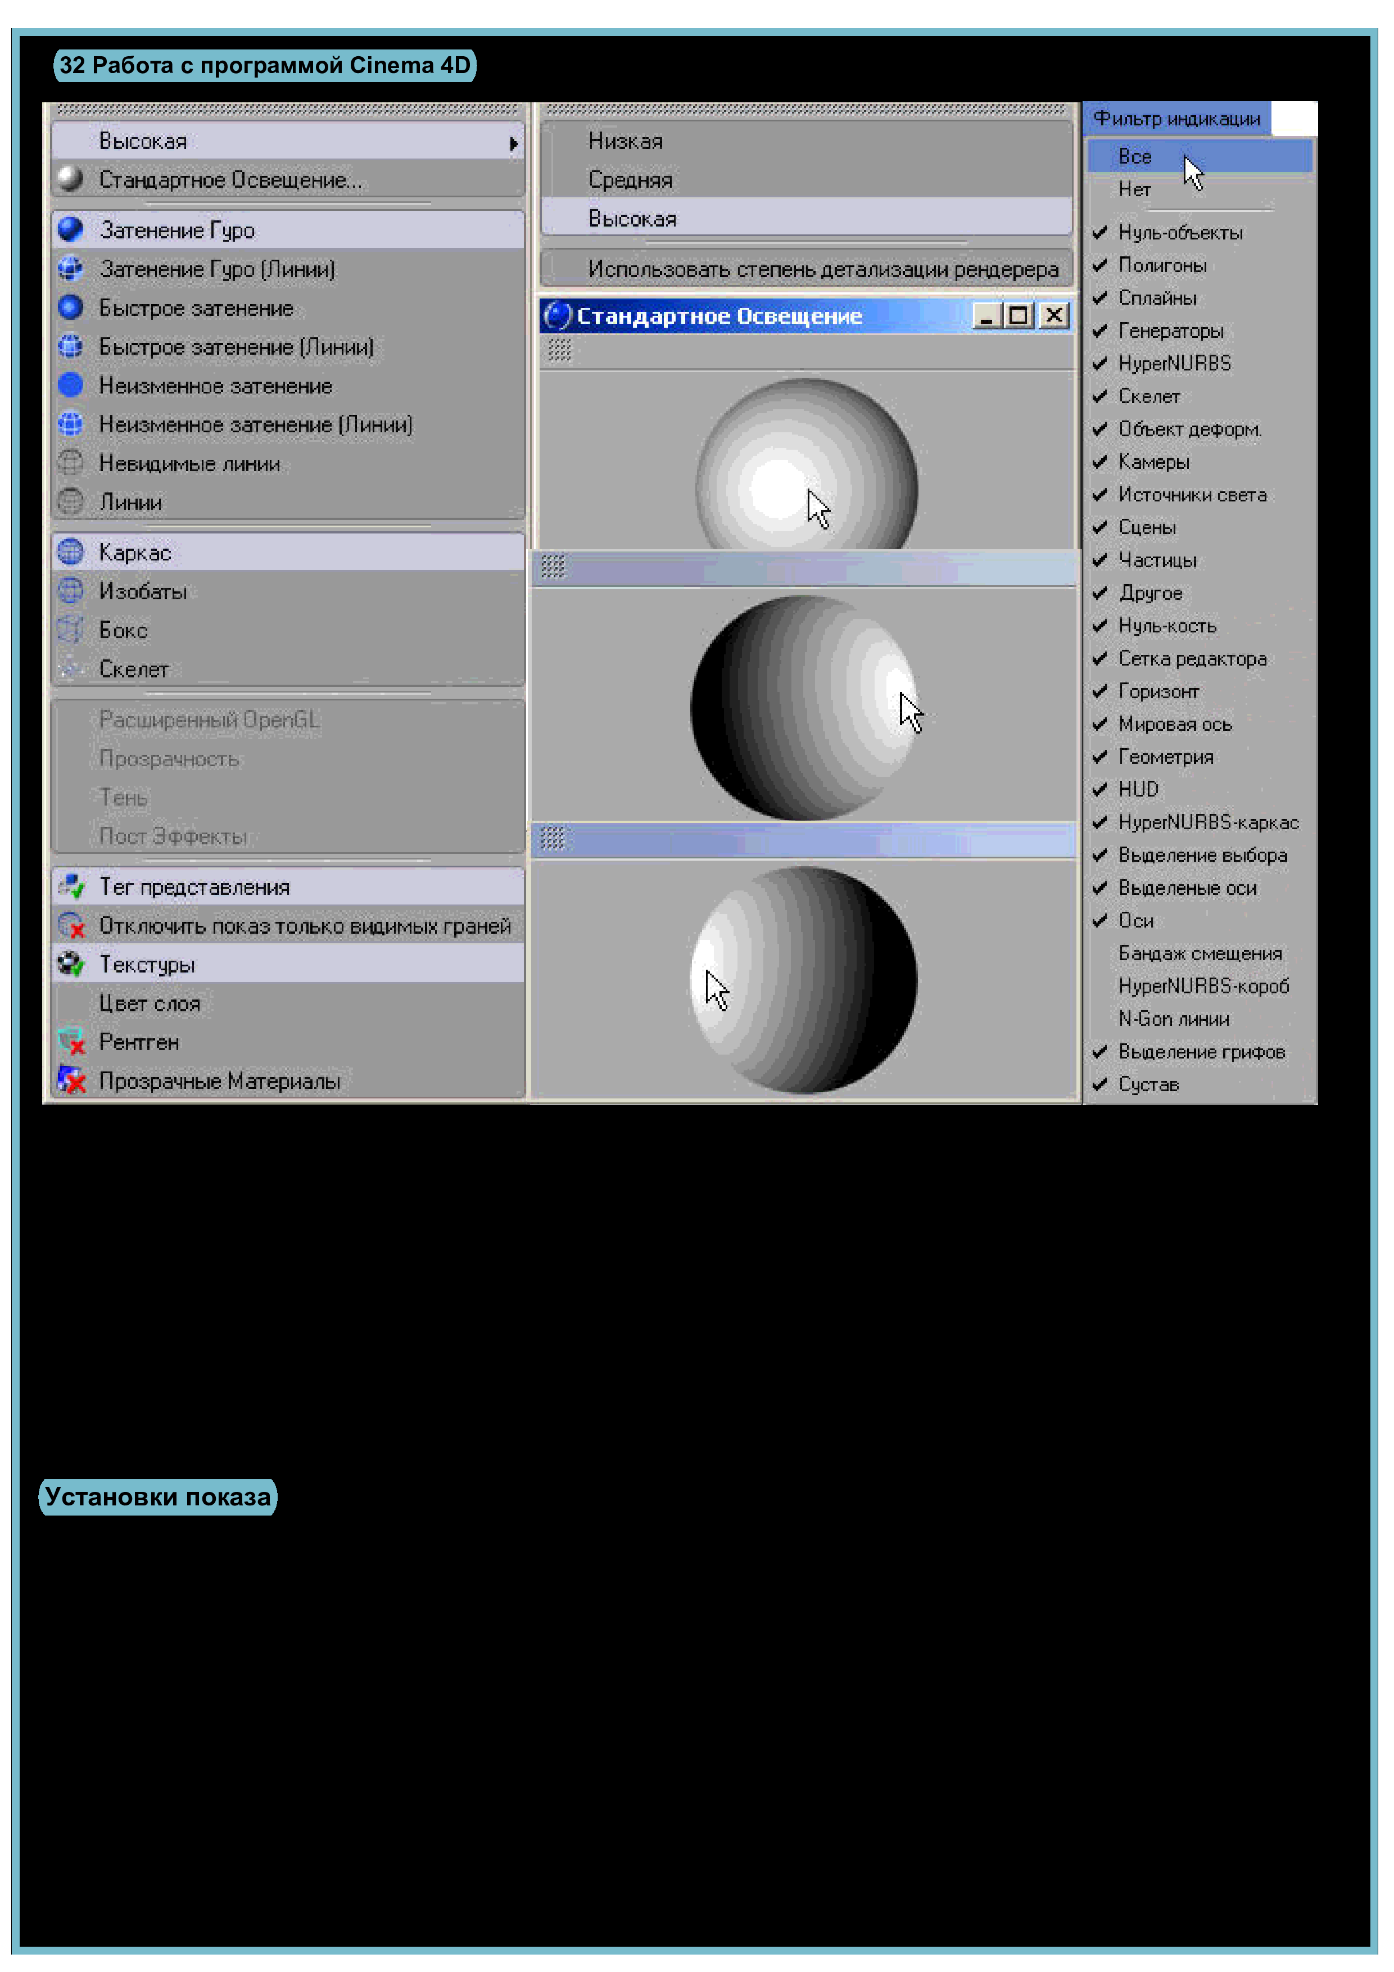The width and height of the screenshot is (1394, 1972).
Task: Click the grip handle above the first sphere
Action: 559,350
